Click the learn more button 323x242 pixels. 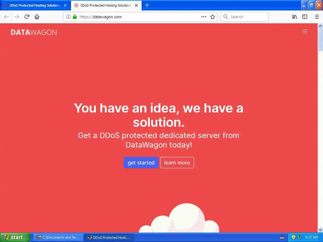pos(177,163)
